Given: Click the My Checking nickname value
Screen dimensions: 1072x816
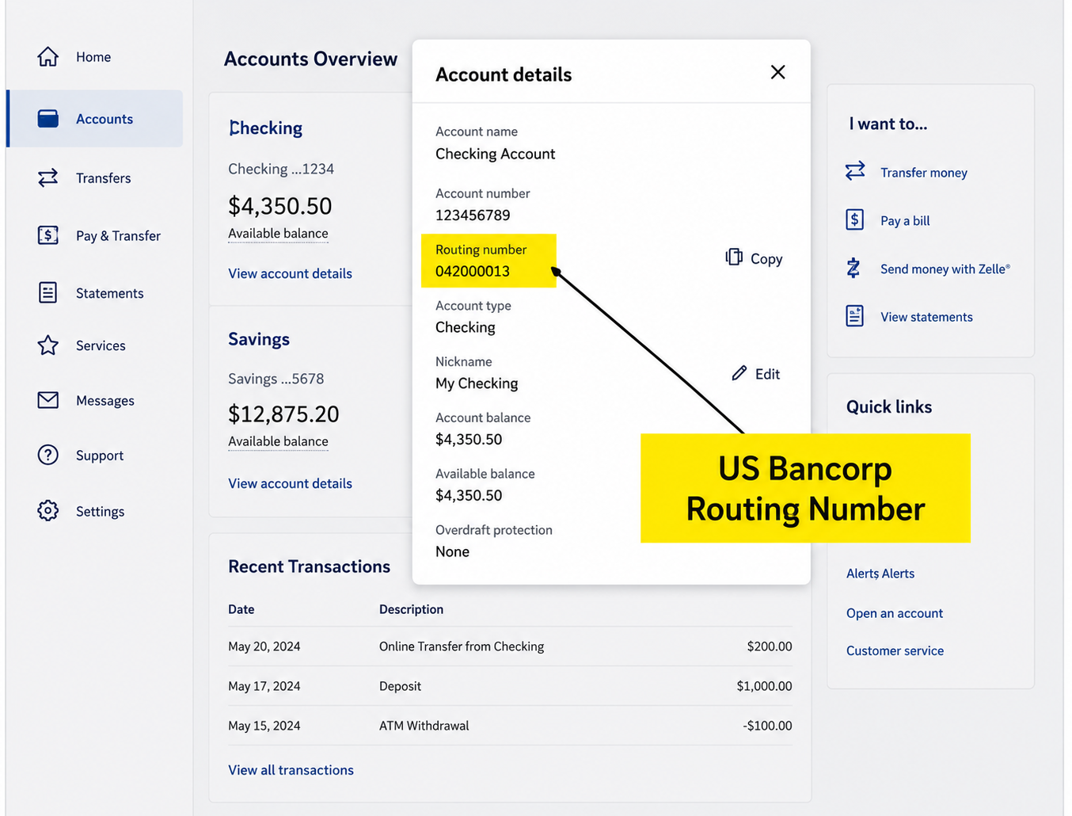Looking at the screenshot, I should pos(477,383).
